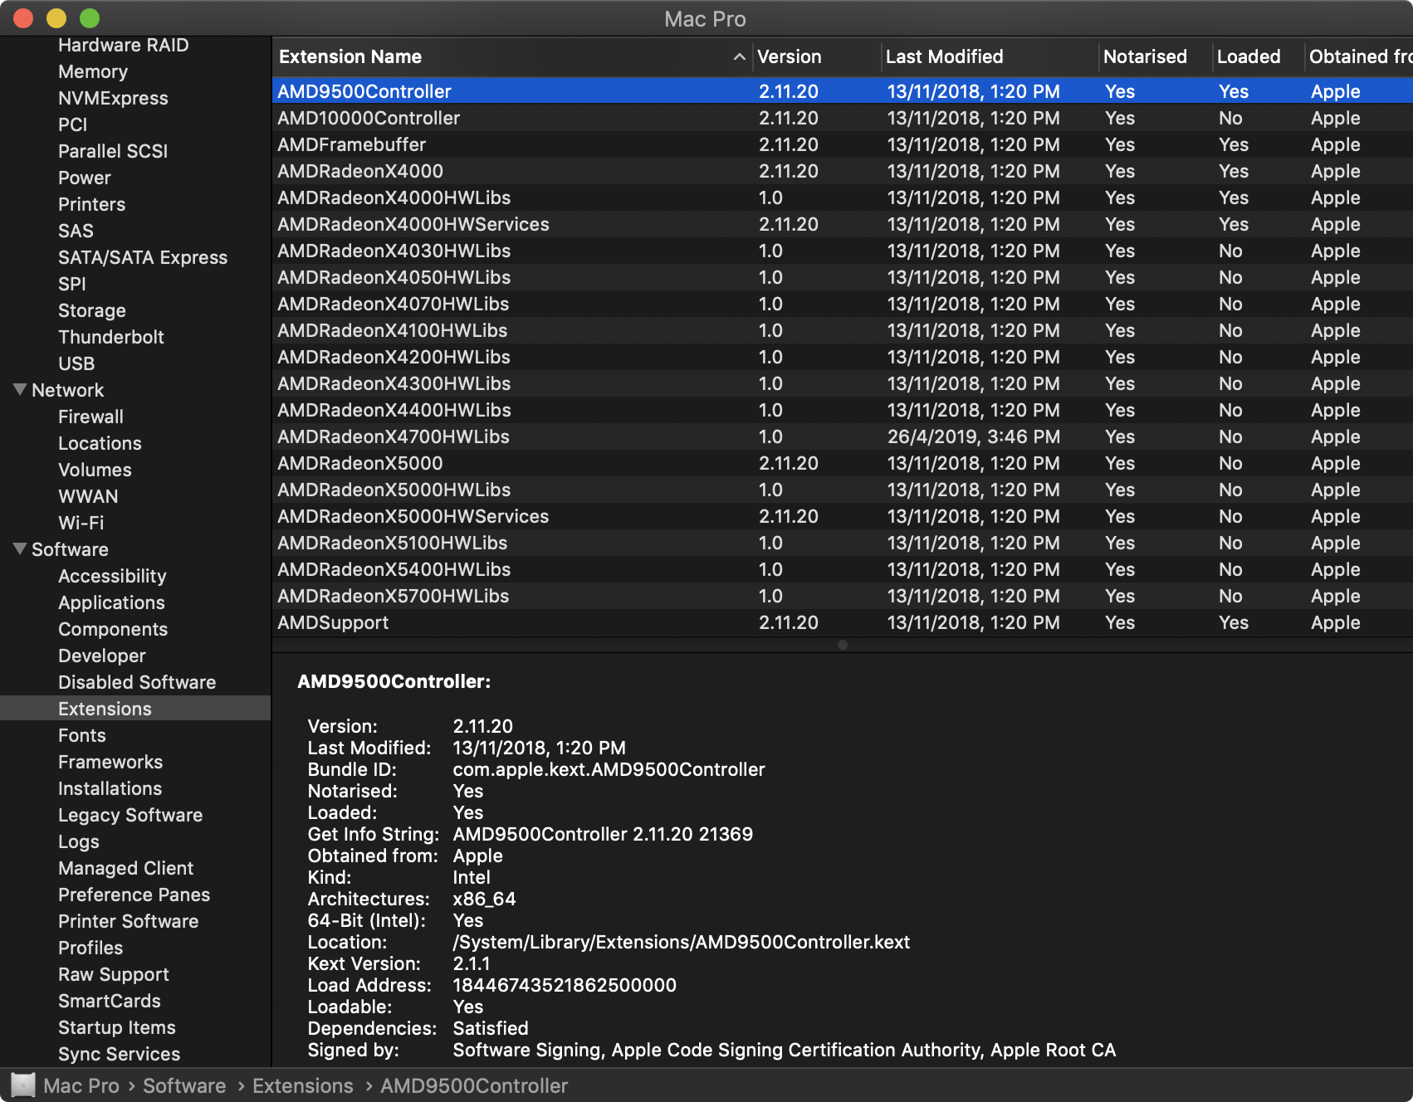Open Applications under Software
Image resolution: width=1413 pixels, height=1102 pixels.
(111, 602)
